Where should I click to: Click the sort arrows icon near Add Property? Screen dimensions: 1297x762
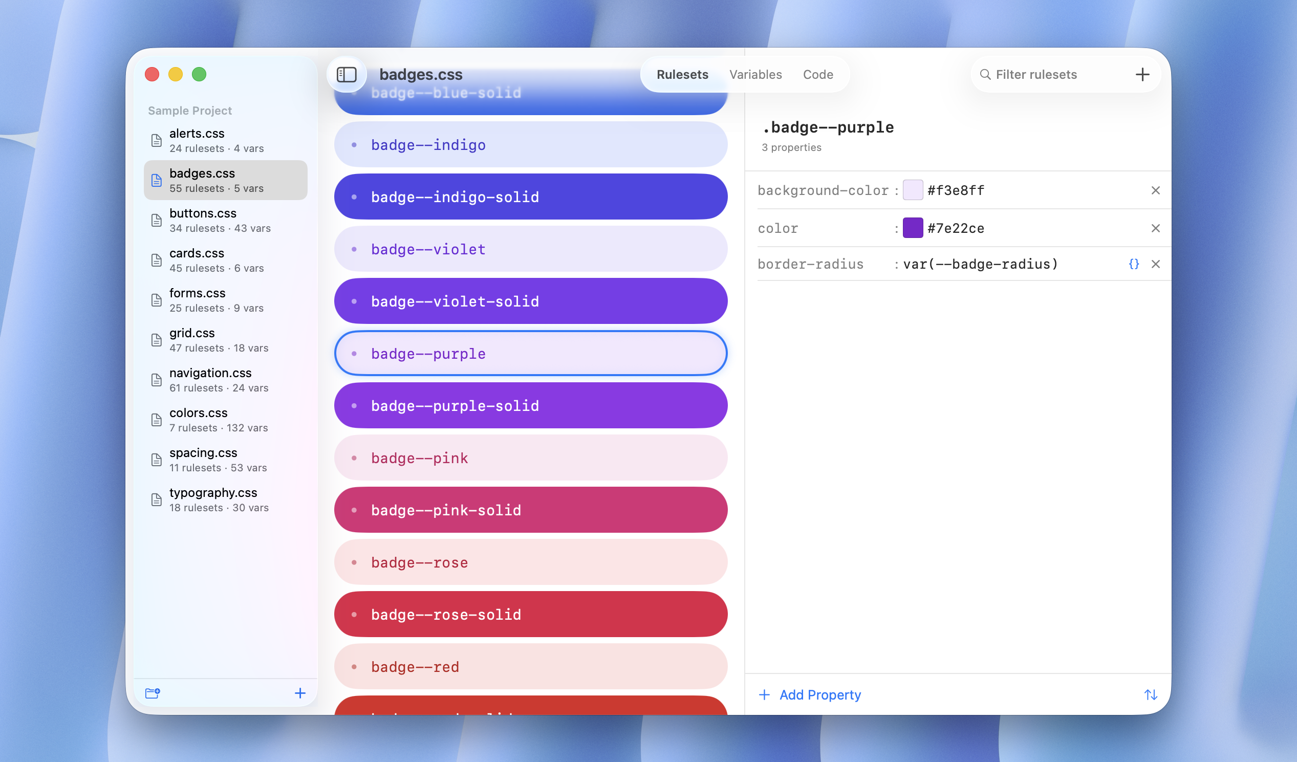[x=1151, y=694]
